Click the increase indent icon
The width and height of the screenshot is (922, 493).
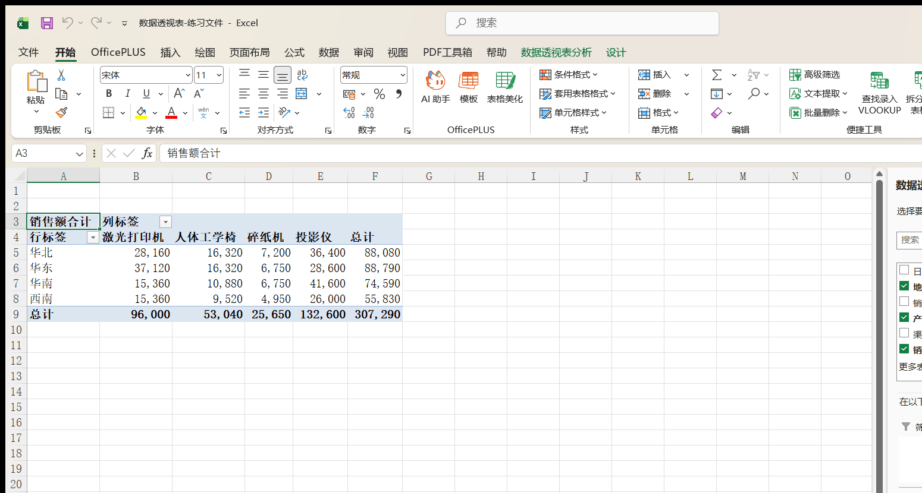point(264,112)
